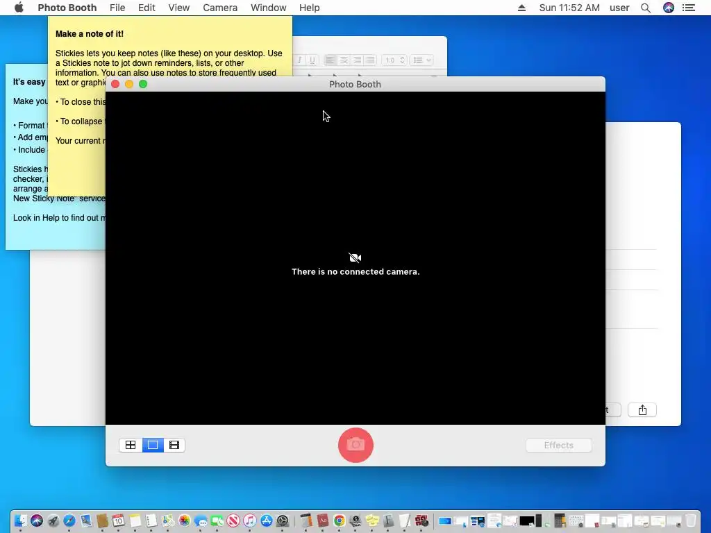Open Contacts from the Dock
This screenshot has width=711, height=533.
point(102,521)
